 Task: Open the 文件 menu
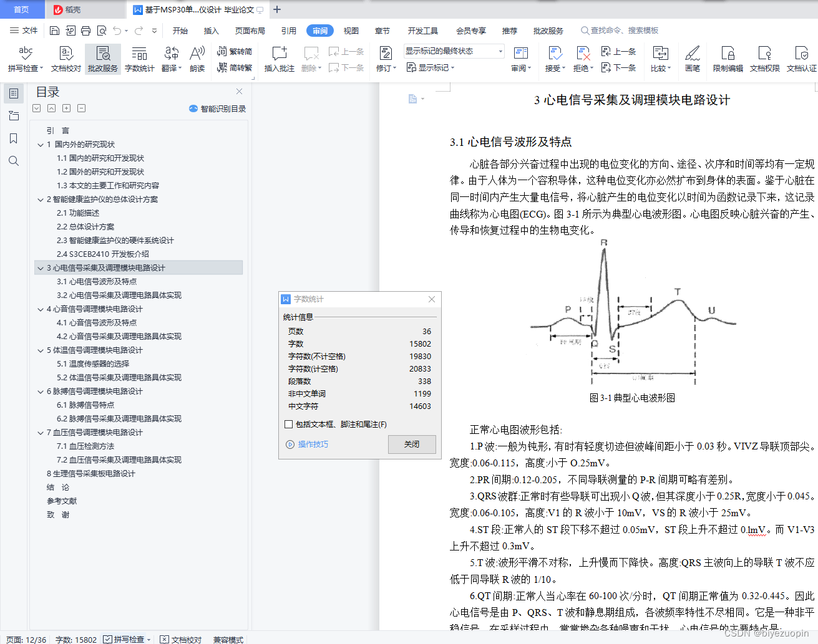24,31
